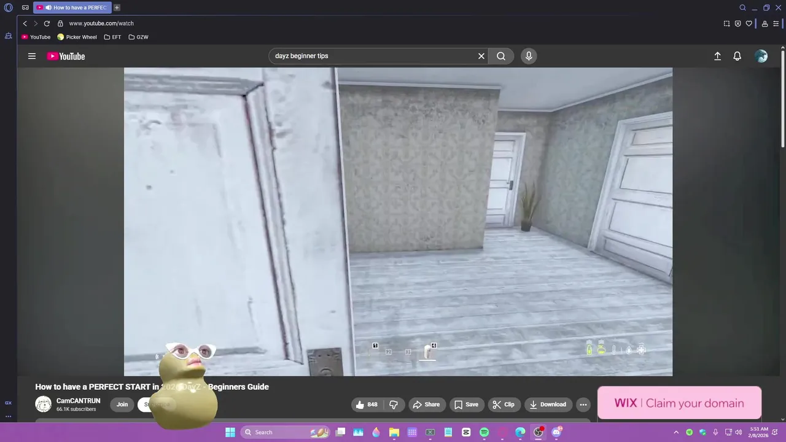The image size is (786, 442).
Task: Click the video player to pause
Action: 398,221
